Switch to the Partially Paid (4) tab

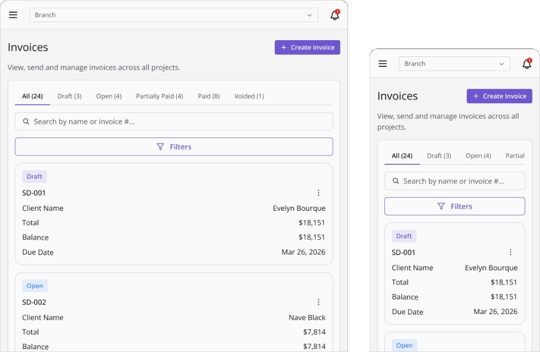(x=159, y=96)
